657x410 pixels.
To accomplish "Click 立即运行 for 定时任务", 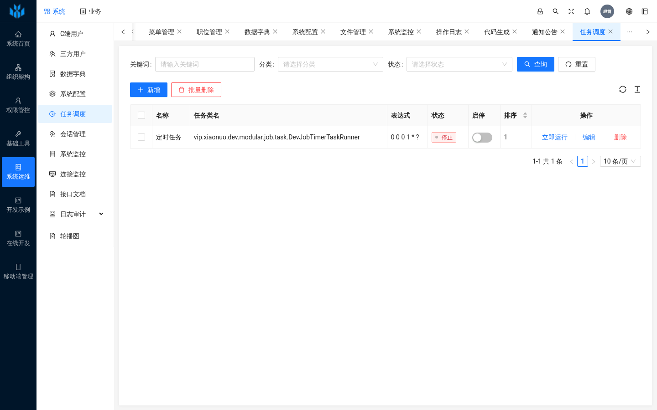I will tap(555, 137).
